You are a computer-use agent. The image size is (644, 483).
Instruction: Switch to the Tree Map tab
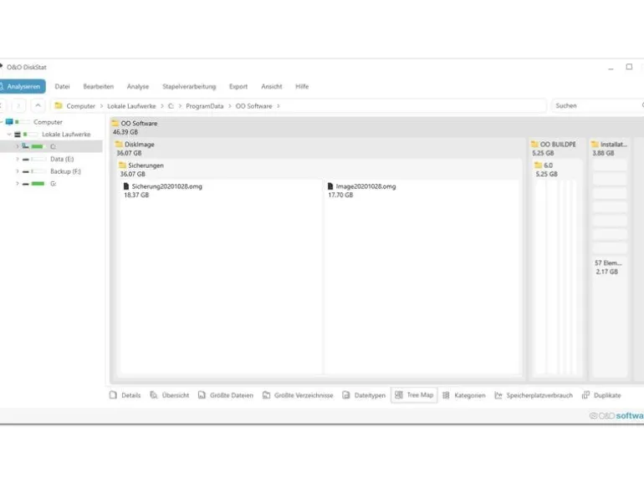pos(414,395)
